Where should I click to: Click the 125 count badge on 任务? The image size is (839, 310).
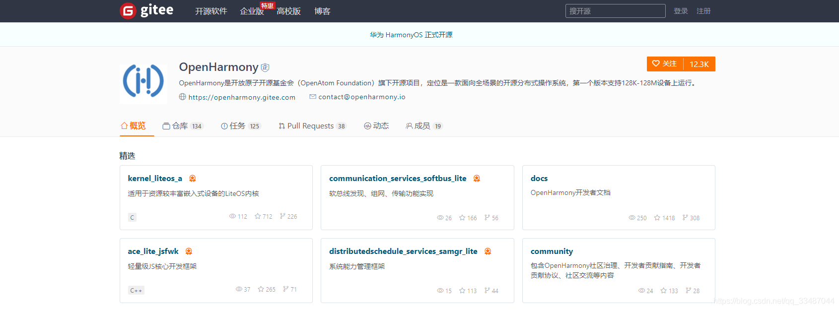click(x=254, y=126)
